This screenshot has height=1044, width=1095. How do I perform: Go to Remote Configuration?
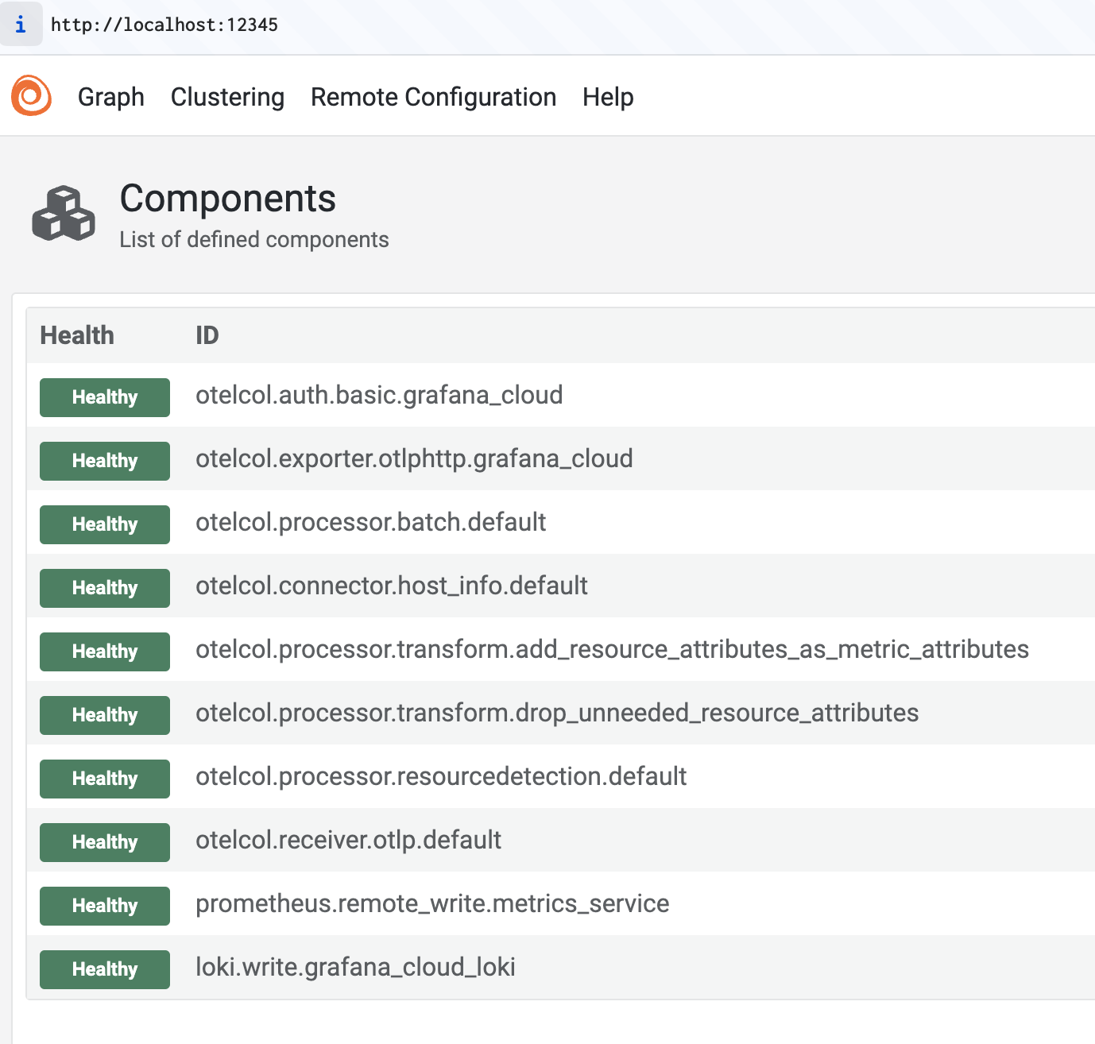(433, 97)
